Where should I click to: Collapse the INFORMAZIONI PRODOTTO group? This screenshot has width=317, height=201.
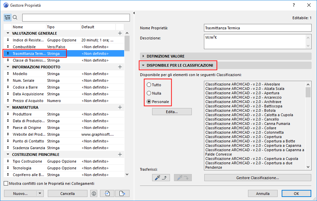click(x=8, y=67)
